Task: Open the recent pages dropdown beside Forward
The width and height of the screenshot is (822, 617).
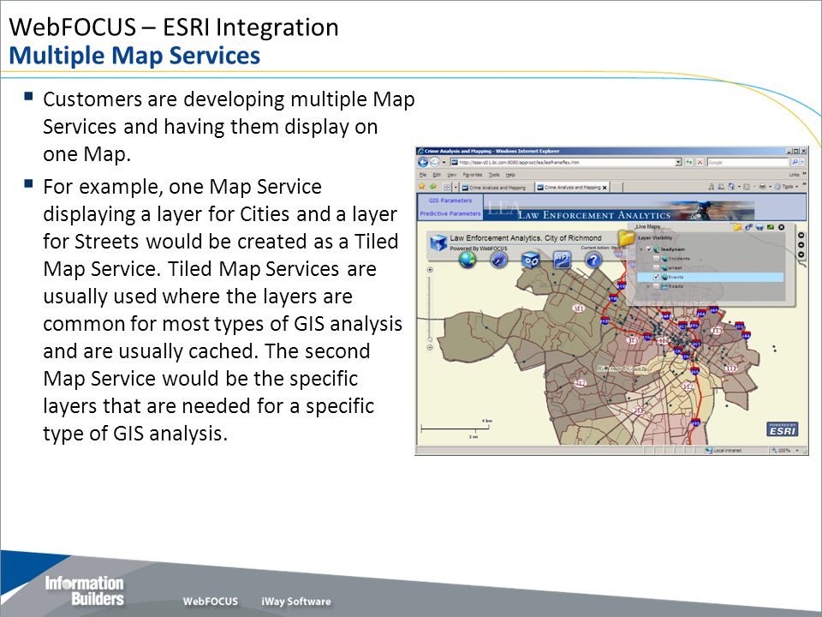Action: 444,163
